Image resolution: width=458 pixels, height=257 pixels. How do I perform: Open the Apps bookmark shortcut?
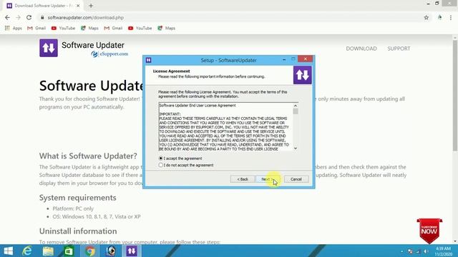point(14,29)
